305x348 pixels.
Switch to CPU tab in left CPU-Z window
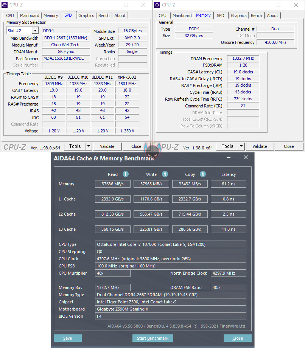pos(10,16)
